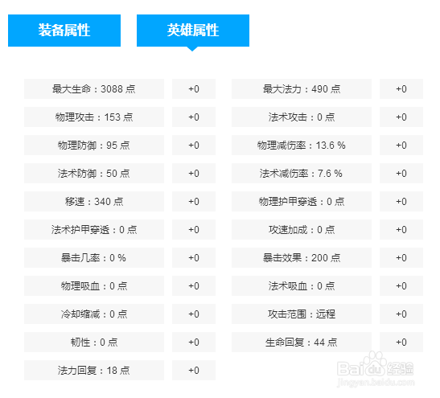Switch to the 英雄属性 tab

click(x=193, y=31)
